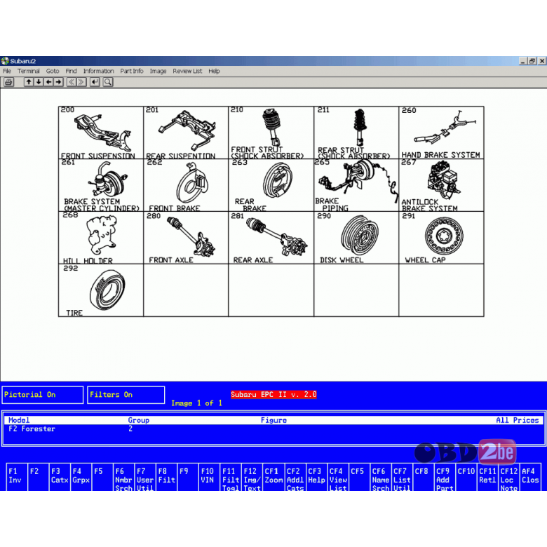Viewport: 547px width, 547px height.
Task: Select figure 267 Antilock Brake System
Action: click(441, 185)
